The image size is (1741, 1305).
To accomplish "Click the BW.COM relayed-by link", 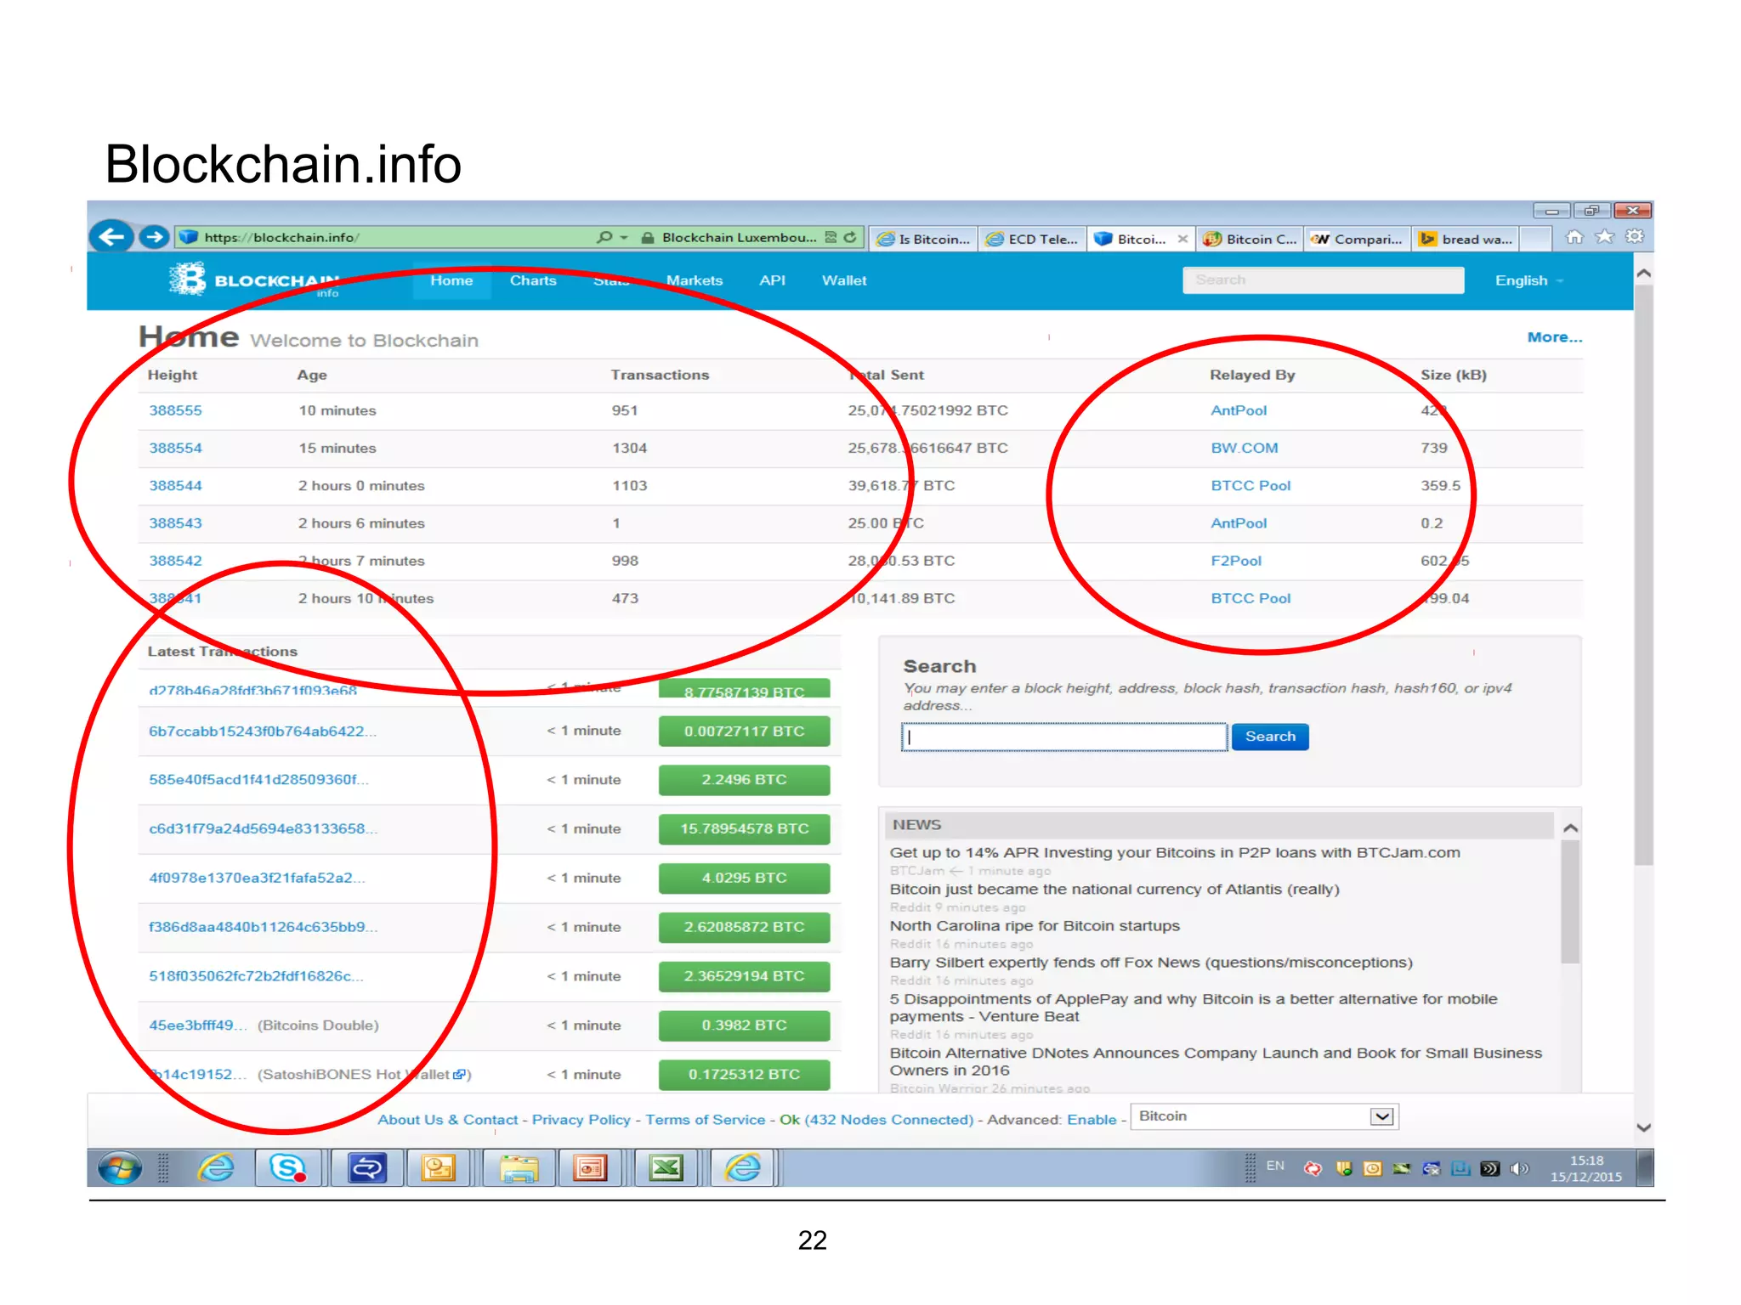I will [1245, 448].
